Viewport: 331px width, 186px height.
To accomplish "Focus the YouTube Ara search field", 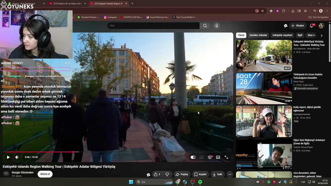I will point(153,26).
